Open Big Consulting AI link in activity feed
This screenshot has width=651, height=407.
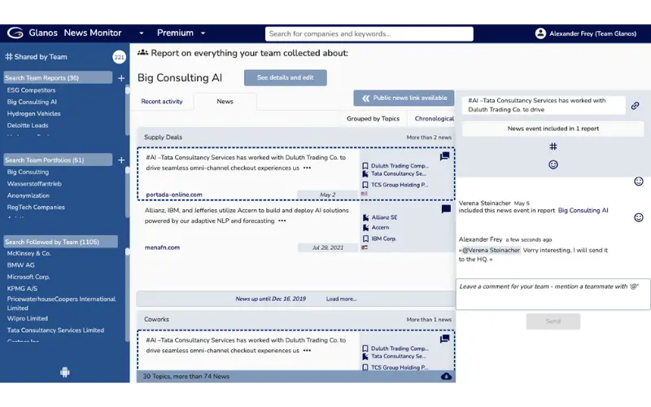(583, 211)
